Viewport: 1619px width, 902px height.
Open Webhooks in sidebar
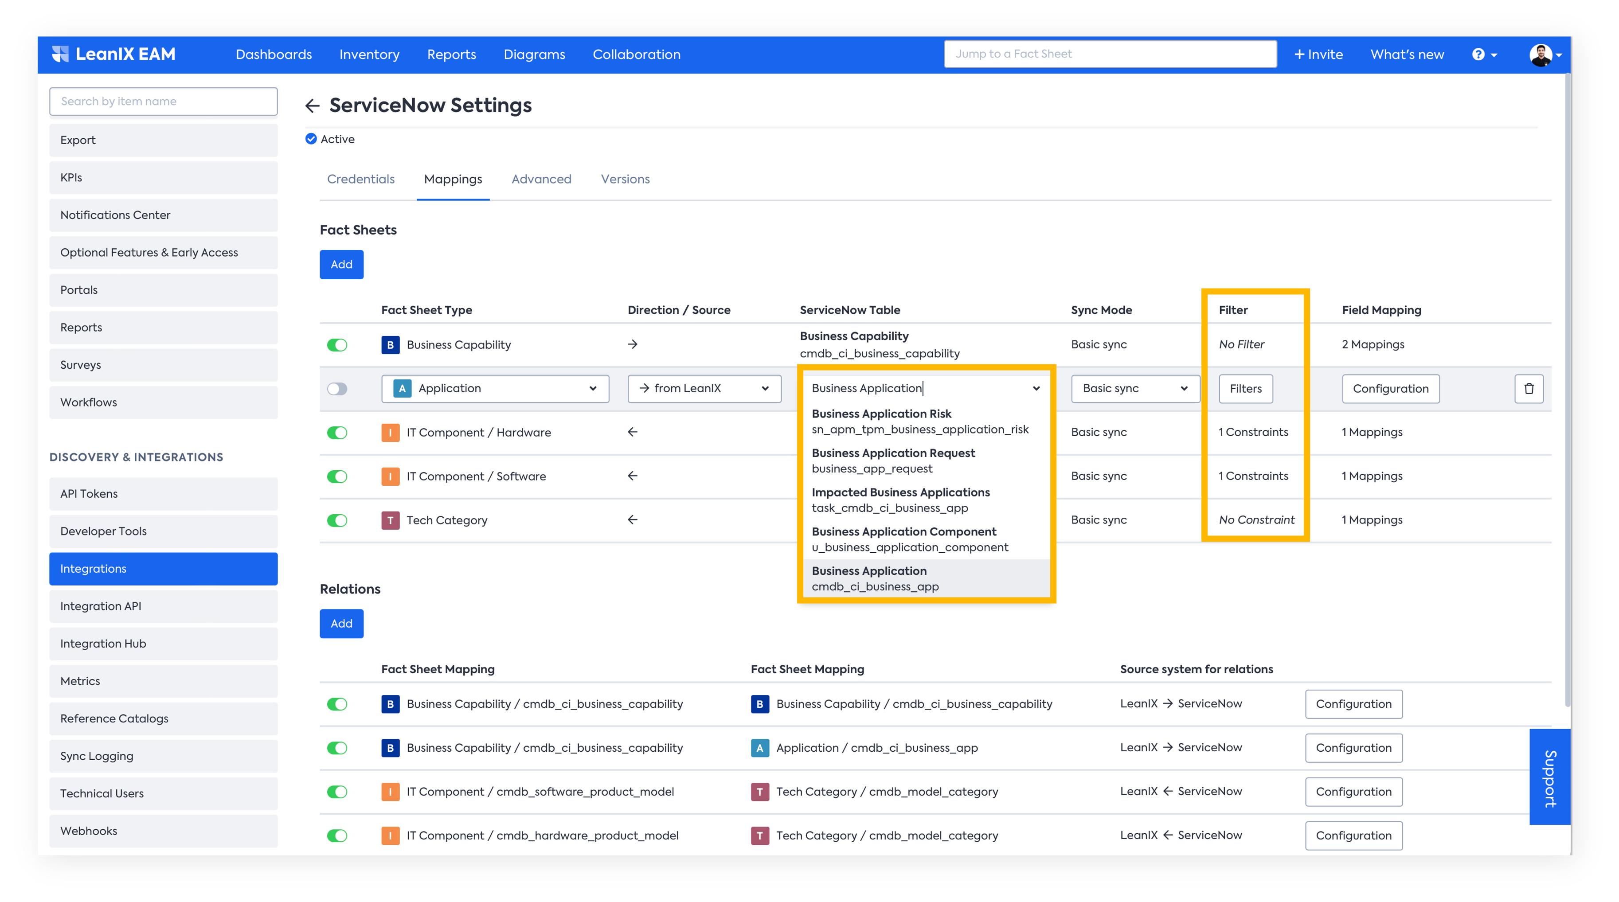coord(164,831)
